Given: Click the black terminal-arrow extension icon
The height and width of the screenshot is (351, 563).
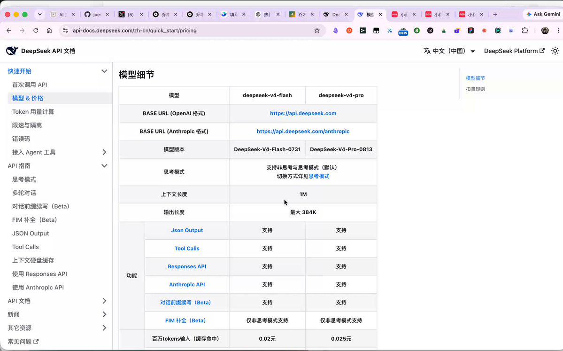Looking at the screenshot, I should click(x=362, y=31).
